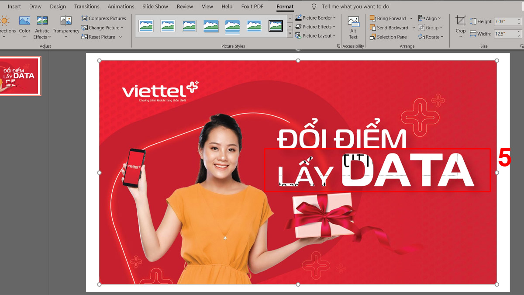This screenshot has height=295, width=524.
Task: Open the Picture Border dropdown
Action: 315,17
